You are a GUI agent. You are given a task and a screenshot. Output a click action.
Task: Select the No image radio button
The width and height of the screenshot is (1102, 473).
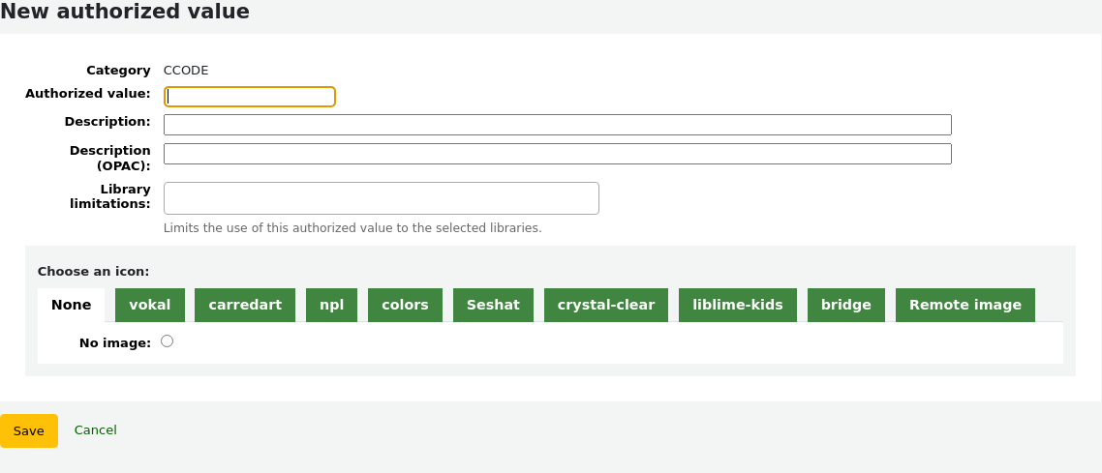tap(168, 341)
